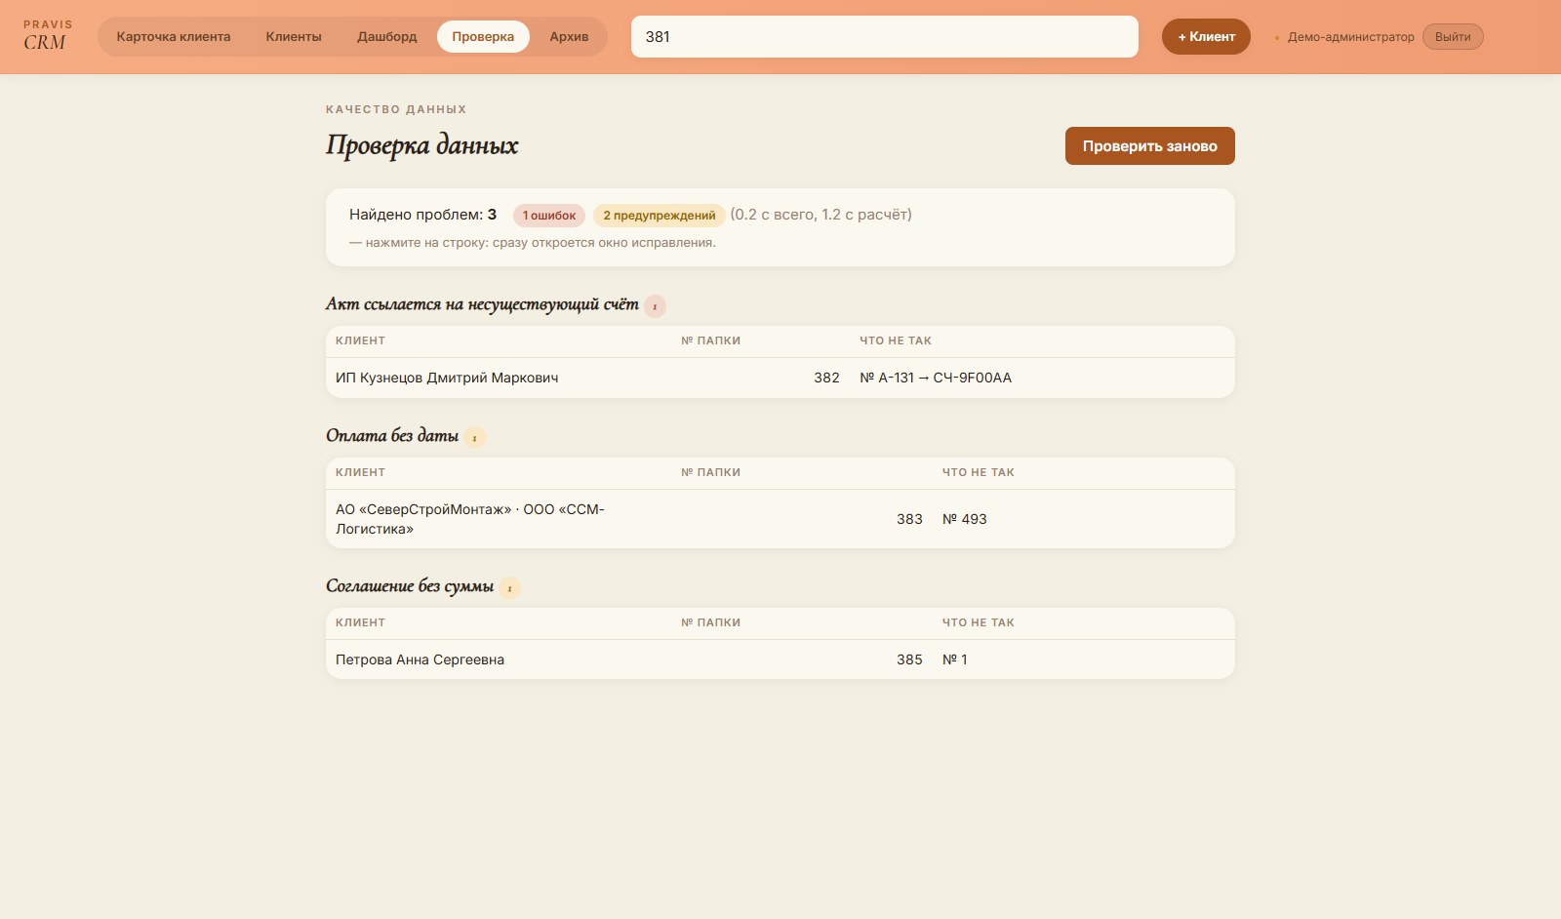
Task: Log out using the Выйти button
Action: coord(1453,37)
